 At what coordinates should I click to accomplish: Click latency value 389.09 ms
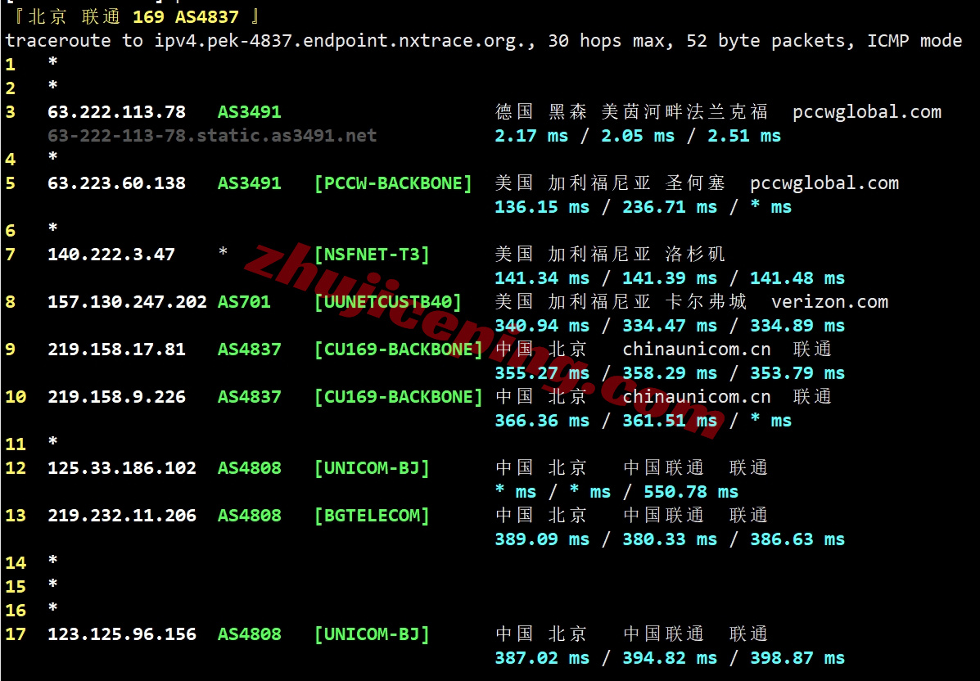(543, 539)
